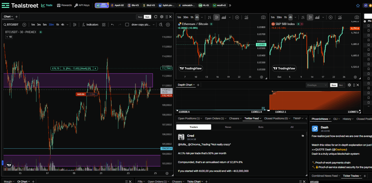372x183 pixels.
Task: Click the blue favorite star in top bar
Action: (x=358, y=5)
